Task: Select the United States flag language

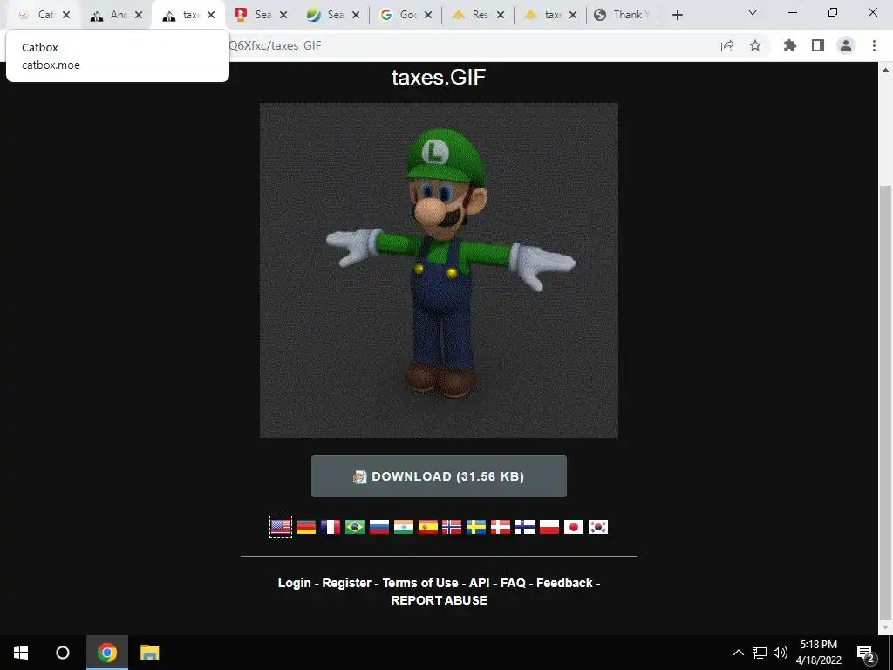Action: tap(281, 527)
